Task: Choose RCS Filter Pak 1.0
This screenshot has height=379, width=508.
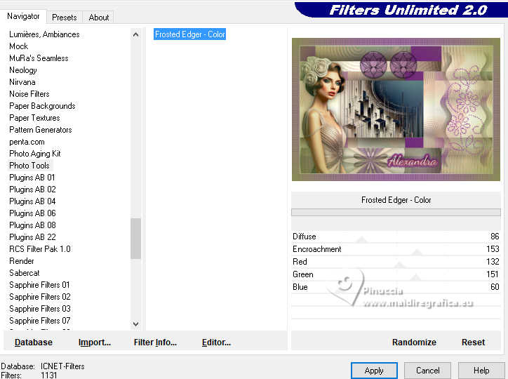Action: coord(40,249)
